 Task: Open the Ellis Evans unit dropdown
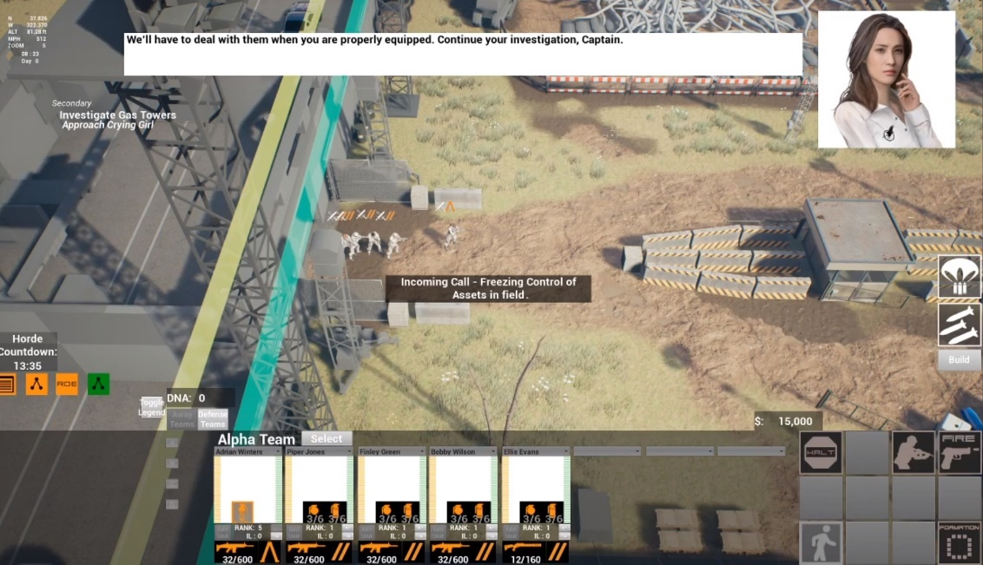tap(536, 451)
